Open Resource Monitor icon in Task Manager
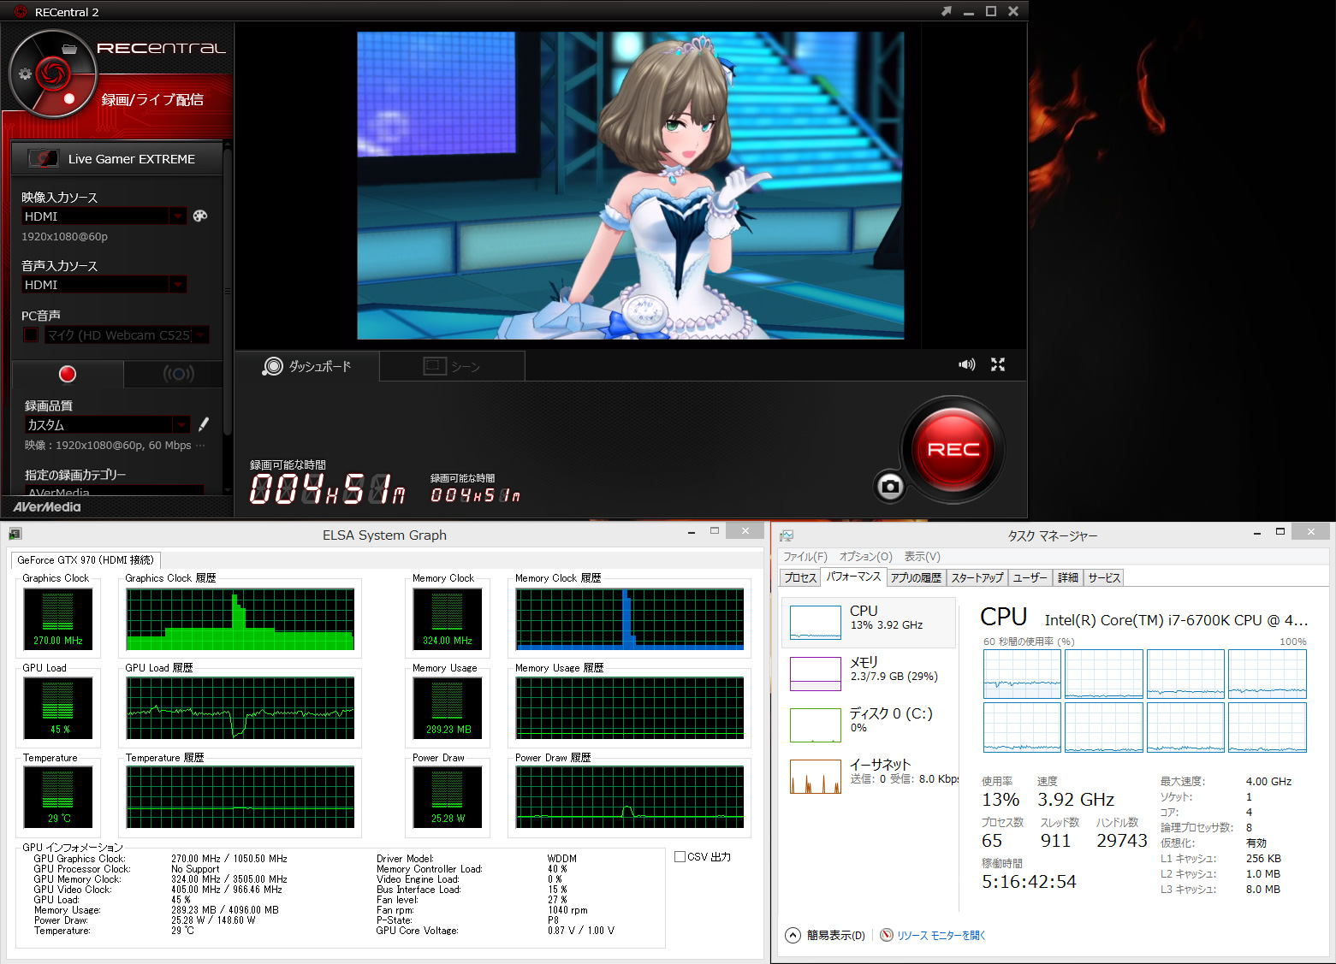This screenshot has height=964, width=1336. [x=887, y=935]
